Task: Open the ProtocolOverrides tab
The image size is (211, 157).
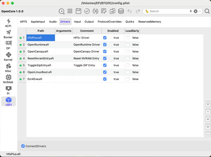Action: [x=109, y=22]
